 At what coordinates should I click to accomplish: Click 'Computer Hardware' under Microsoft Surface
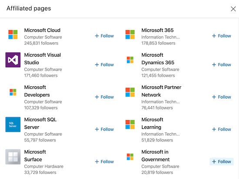point(44,166)
